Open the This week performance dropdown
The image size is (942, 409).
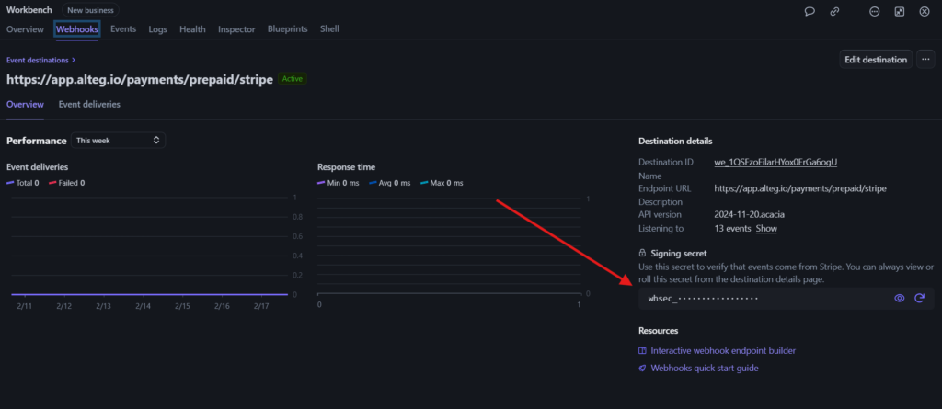pos(118,141)
